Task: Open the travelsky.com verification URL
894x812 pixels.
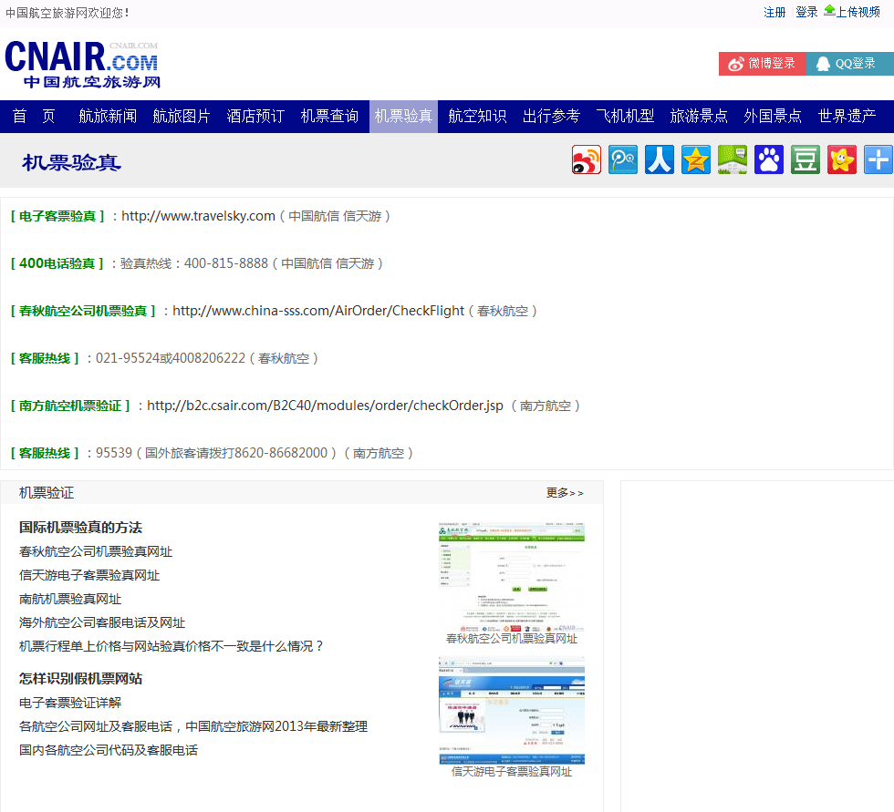Action: point(199,216)
